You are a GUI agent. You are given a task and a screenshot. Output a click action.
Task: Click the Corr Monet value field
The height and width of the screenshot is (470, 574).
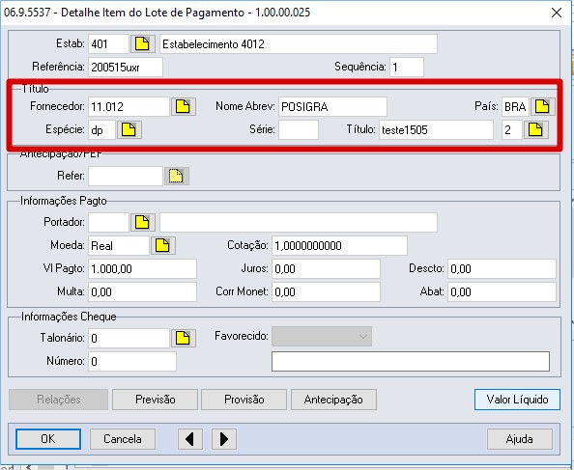point(326,291)
